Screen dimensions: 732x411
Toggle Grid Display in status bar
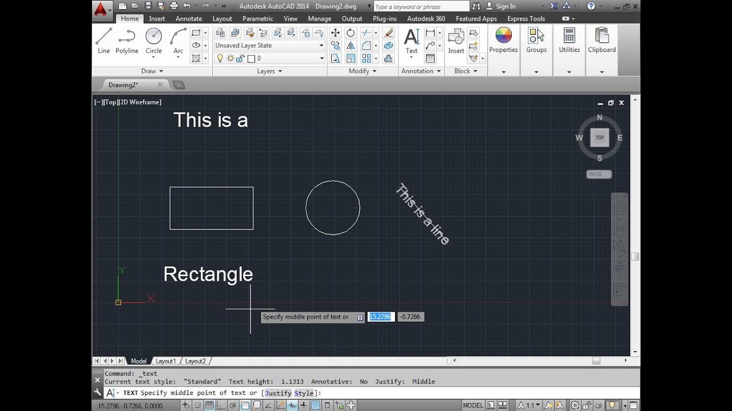(x=209, y=406)
